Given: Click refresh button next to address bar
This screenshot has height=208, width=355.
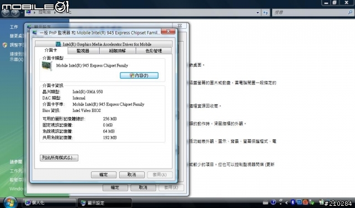Looking at the screenshot, I should [x=266, y=13].
